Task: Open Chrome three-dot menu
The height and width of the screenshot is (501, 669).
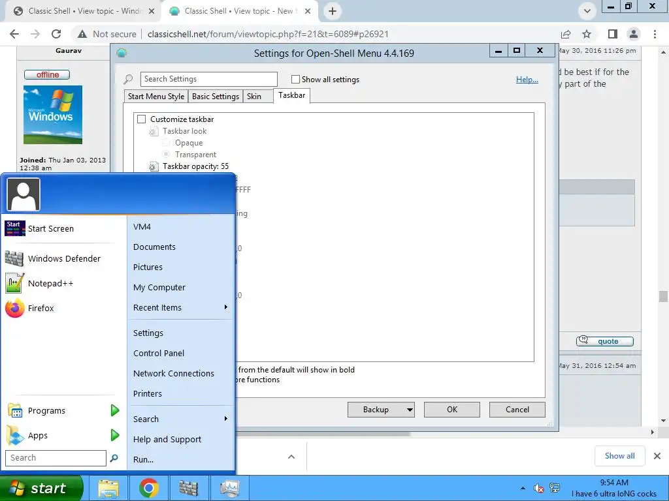Action: pos(655,34)
